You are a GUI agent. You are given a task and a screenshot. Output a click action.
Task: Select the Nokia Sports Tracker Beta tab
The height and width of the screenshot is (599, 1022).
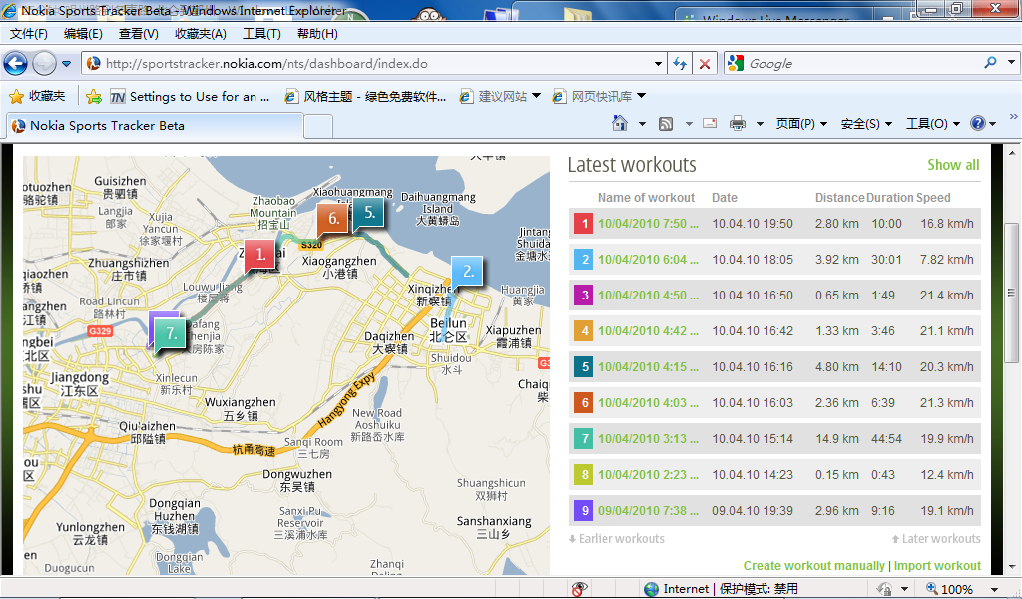coord(155,125)
